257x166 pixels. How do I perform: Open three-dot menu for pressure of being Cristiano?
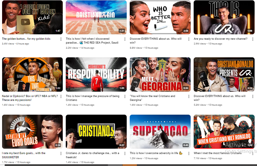point(125,96)
